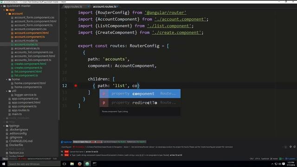
Task: Open list.component.ts file
Action: pyautogui.click(x=26, y=76)
